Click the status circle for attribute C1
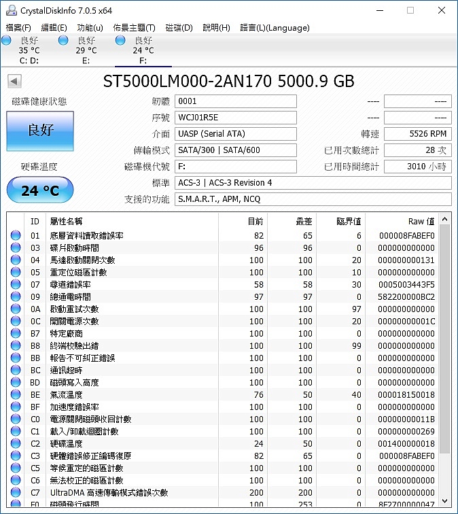Viewport: 458px width, 514px height. pos(16,431)
